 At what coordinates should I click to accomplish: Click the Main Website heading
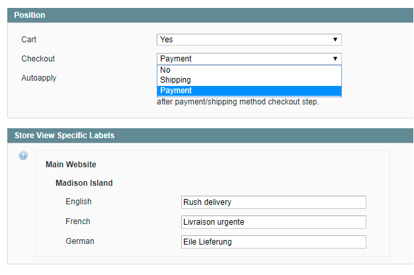pyautogui.click(x=71, y=165)
